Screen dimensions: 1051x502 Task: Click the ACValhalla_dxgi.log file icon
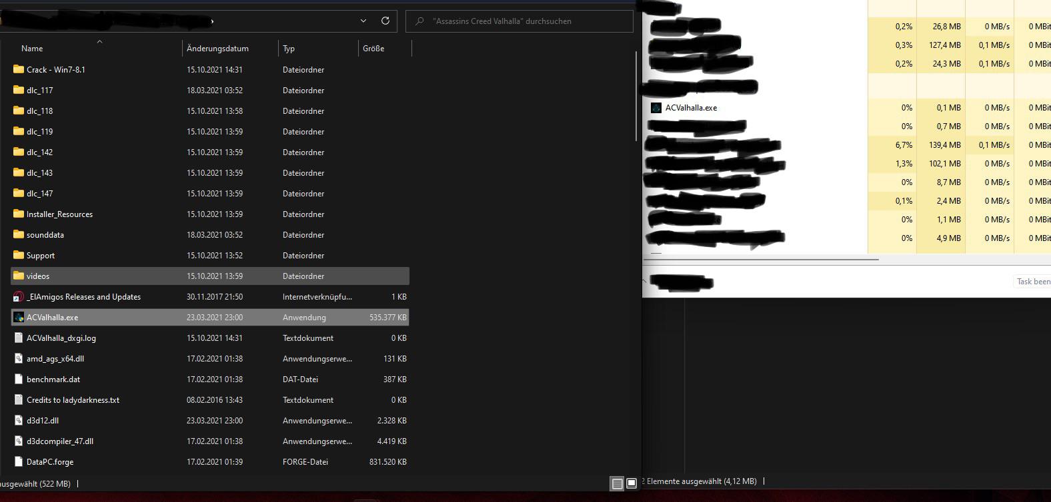(19, 338)
